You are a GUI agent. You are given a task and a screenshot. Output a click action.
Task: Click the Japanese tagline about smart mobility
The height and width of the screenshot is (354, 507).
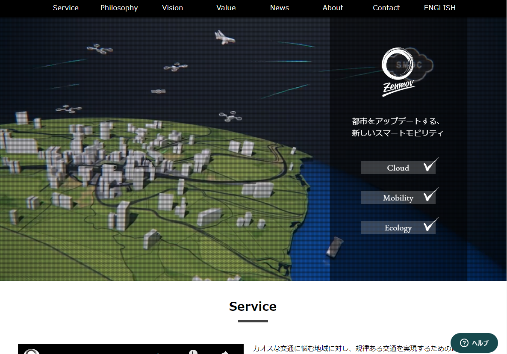pos(398,127)
